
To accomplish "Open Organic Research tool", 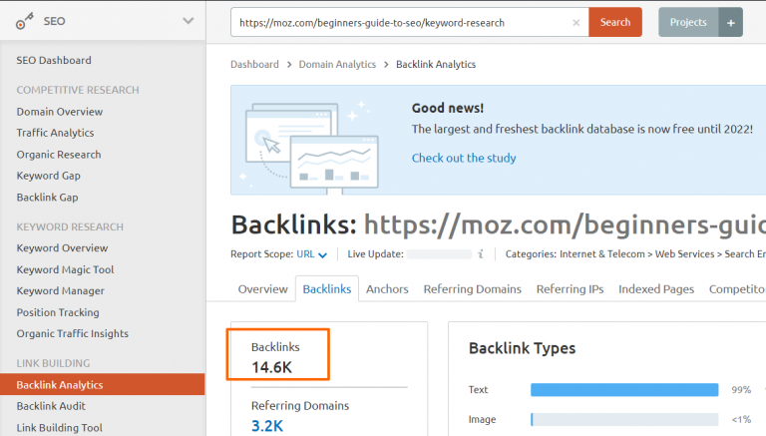I will click(59, 155).
